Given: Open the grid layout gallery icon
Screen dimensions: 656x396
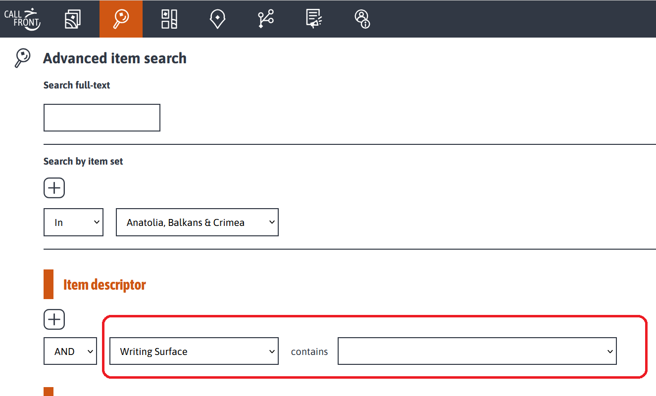Looking at the screenshot, I should pos(169,19).
